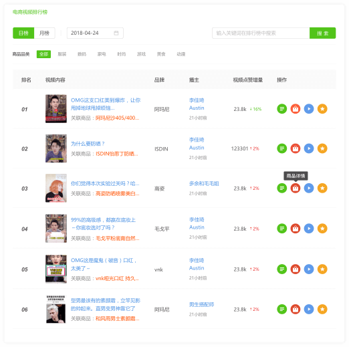Open green details icon in row 03
Viewport: 349px width, 347px height.
(x=281, y=188)
